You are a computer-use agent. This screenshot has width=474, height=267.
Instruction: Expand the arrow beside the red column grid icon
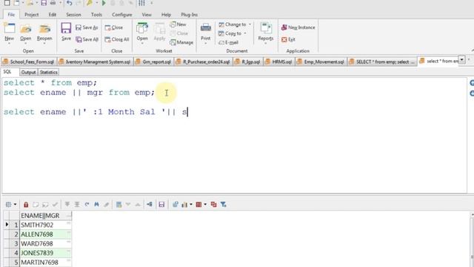coord(205,205)
